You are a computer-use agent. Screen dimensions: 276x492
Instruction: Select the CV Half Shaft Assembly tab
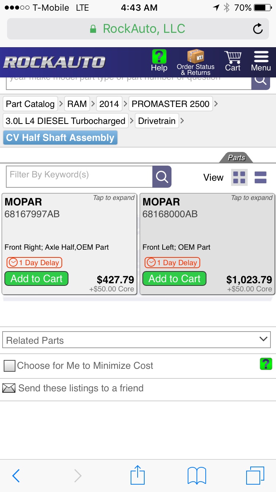60,138
